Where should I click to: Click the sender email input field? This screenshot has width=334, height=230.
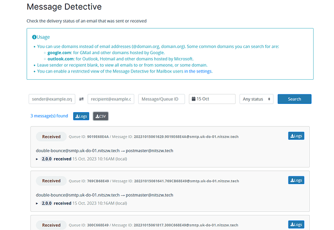click(52, 99)
